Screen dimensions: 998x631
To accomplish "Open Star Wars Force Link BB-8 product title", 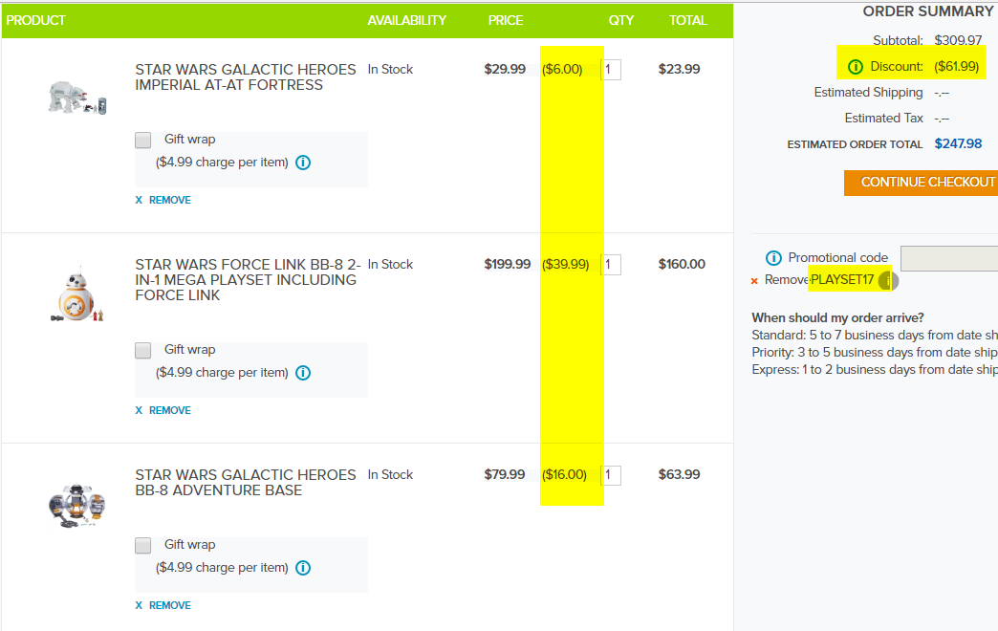I will 246,279.
